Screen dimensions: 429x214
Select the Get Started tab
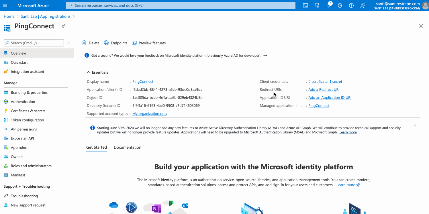tap(96, 147)
